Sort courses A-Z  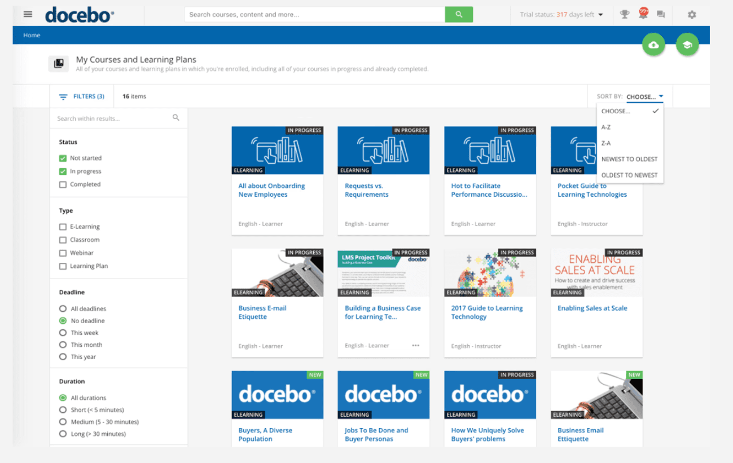pos(630,127)
